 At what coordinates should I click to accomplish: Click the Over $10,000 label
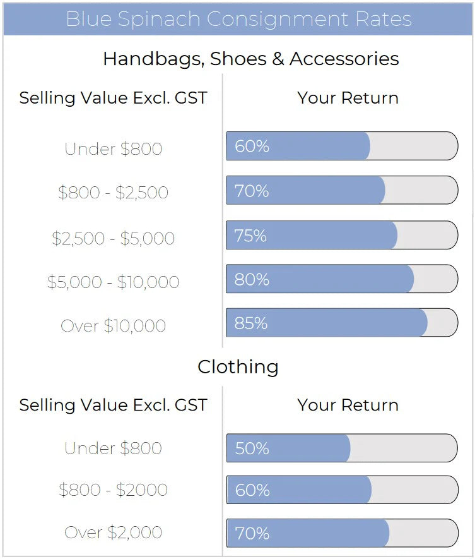pyautogui.click(x=114, y=326)
